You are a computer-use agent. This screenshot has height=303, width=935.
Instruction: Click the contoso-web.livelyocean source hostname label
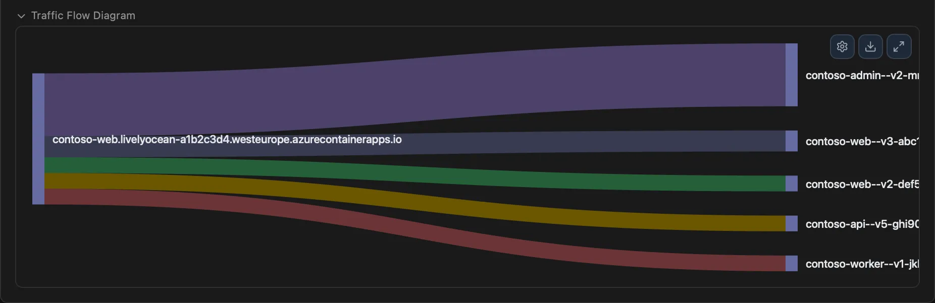click(x=227, y=140)
